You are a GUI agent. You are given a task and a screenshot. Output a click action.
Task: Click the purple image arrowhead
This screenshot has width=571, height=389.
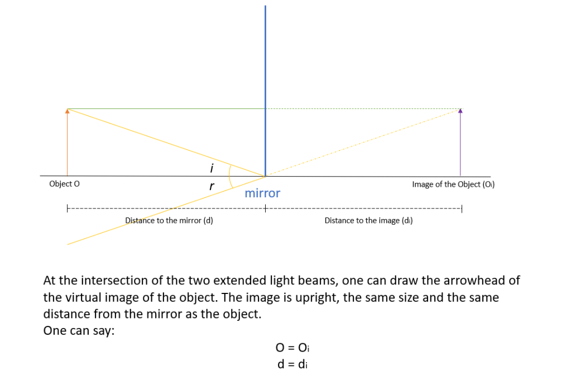point(460,111)
